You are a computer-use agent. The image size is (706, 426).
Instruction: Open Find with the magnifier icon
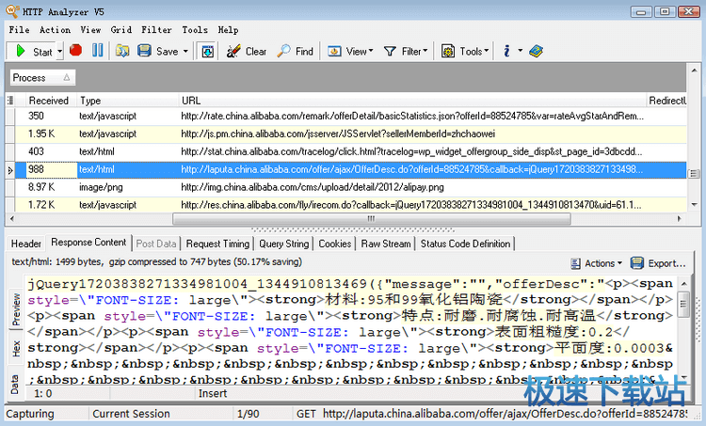(295, 52)
